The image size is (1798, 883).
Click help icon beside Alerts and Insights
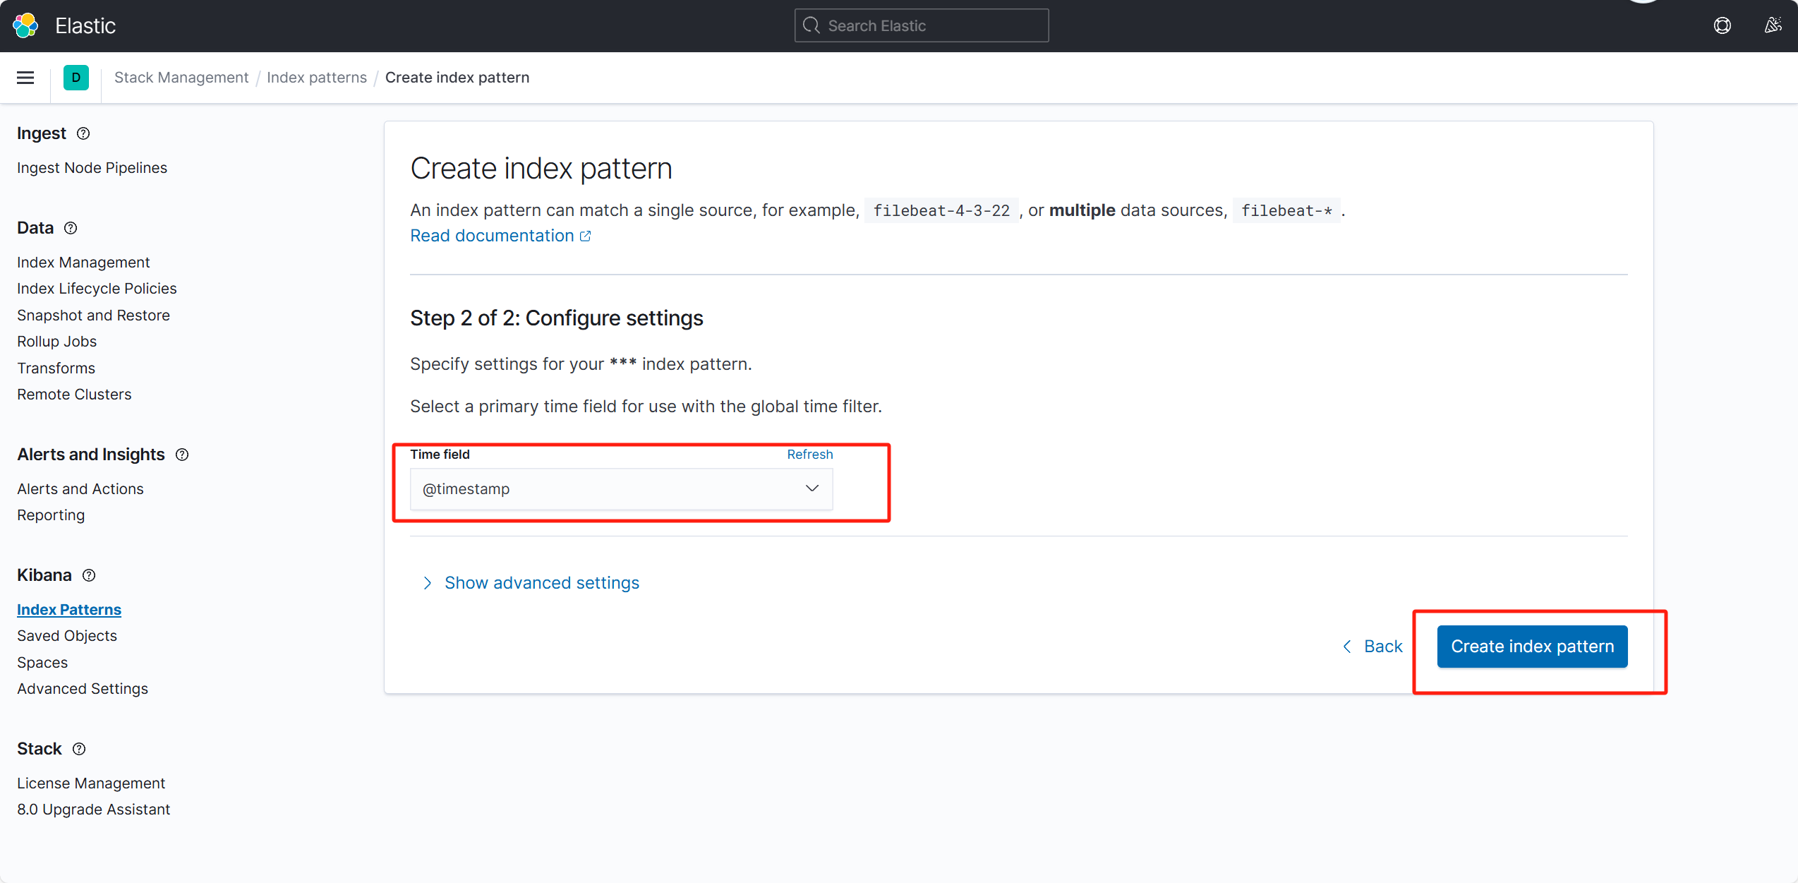click(182, 455)
